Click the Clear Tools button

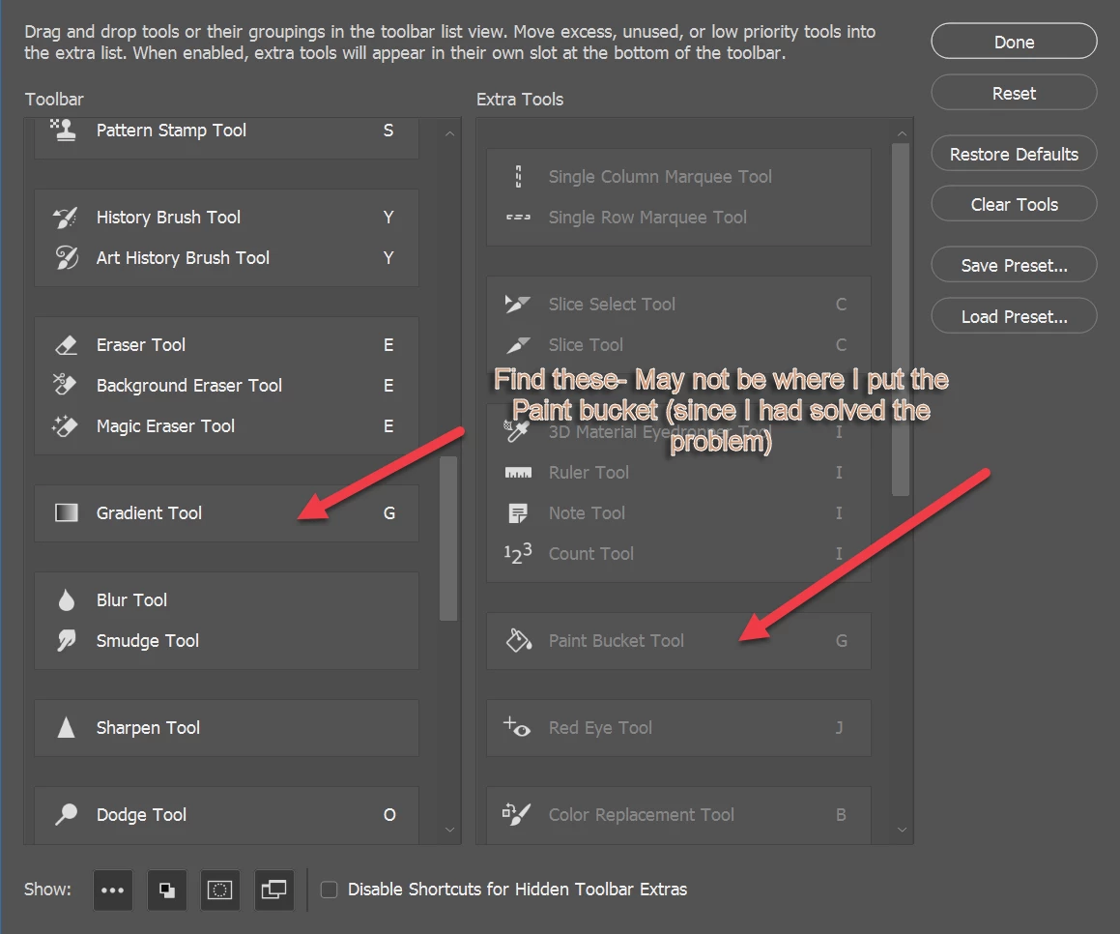1014,204
